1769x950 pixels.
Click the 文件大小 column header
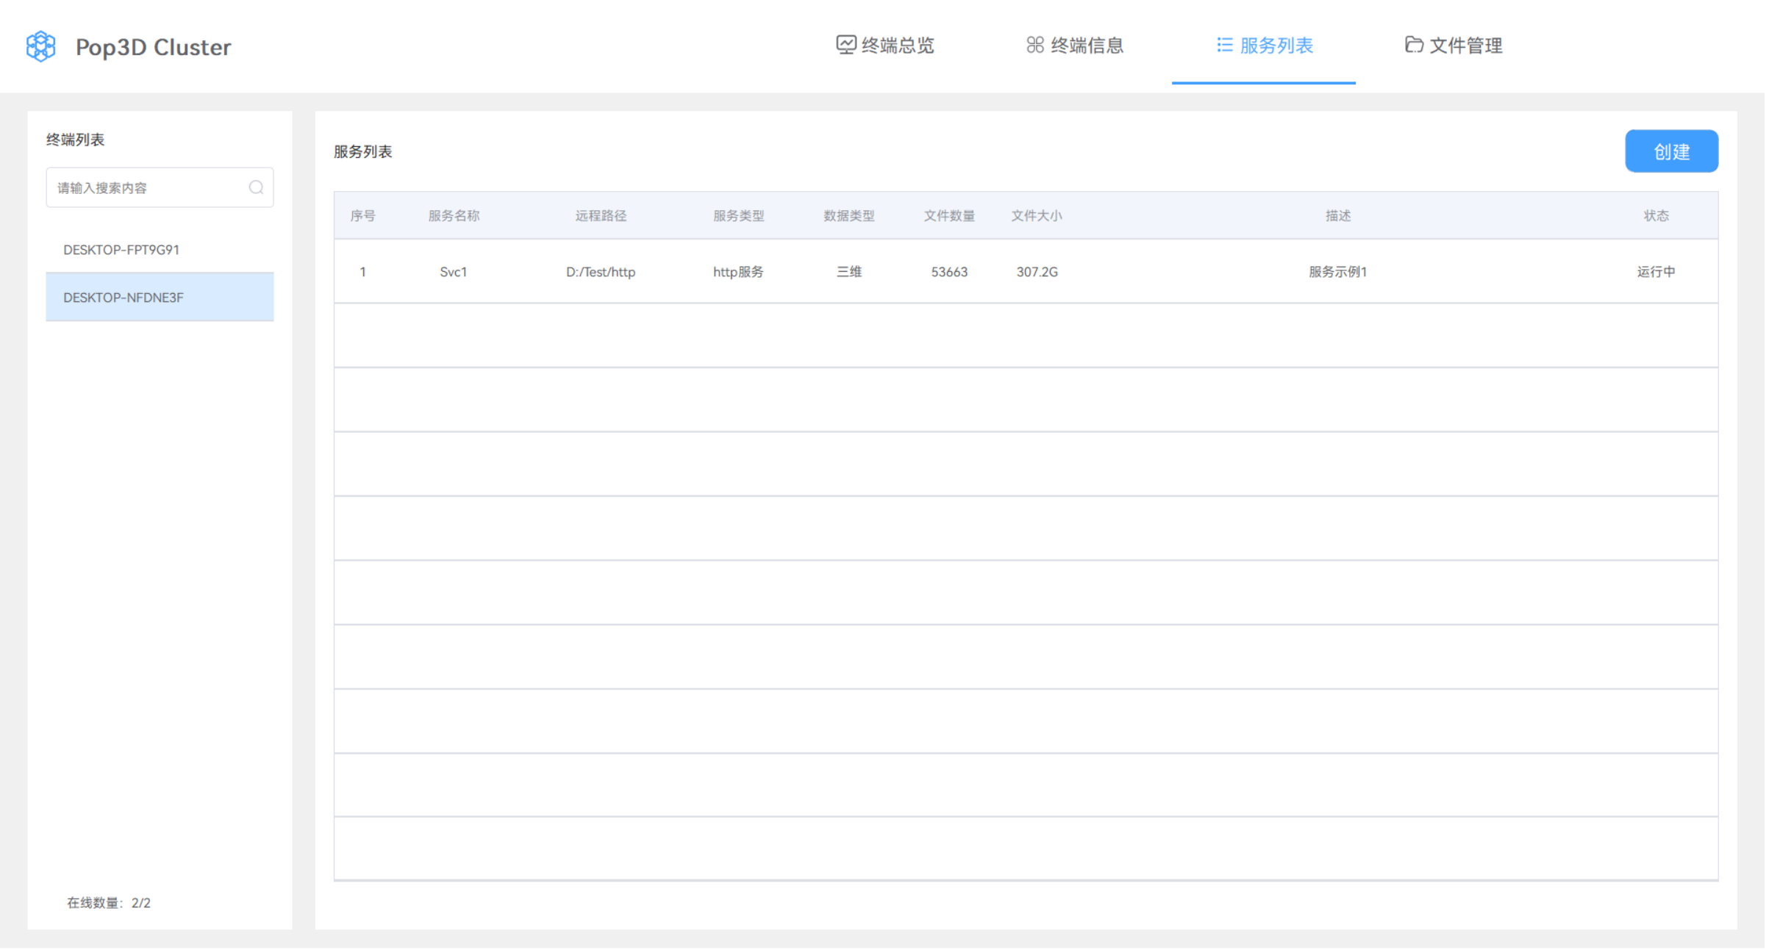[x=1036, y=215]
